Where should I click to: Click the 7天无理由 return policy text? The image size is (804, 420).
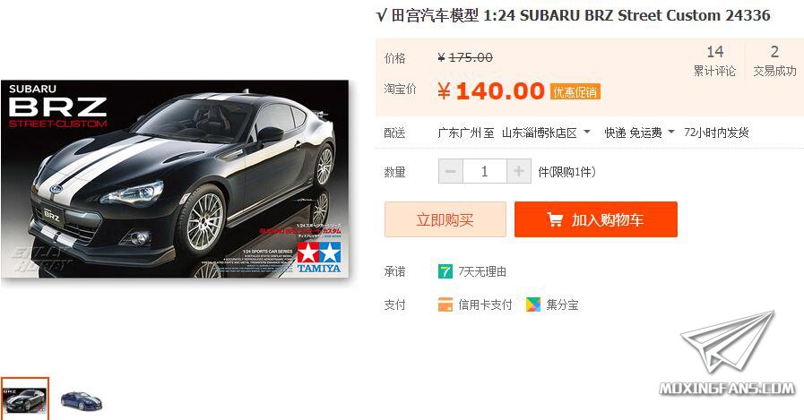[x=482, y=271]
